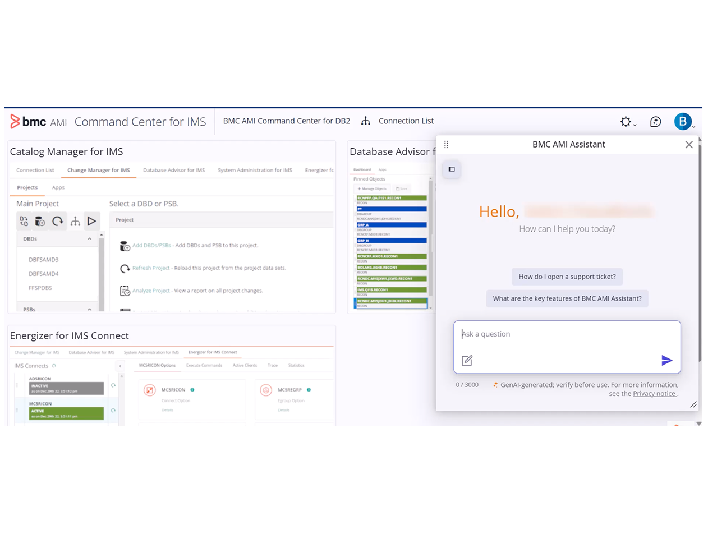This screenshot has width=708, height=534.
Task: Close the BMC AMI Assistant panel
Action: click(x=689, y=145)
